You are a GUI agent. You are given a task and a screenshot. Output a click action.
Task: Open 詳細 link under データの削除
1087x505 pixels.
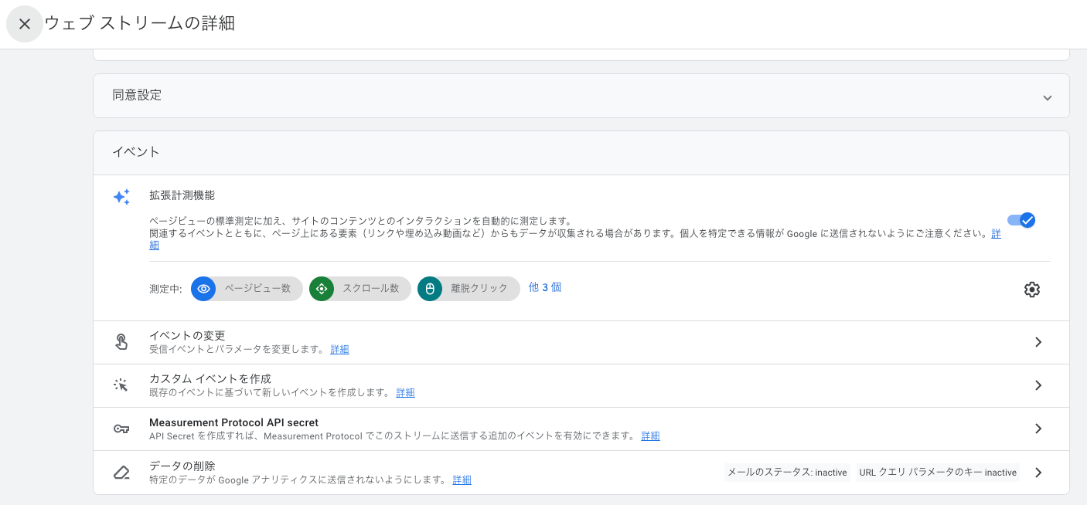coord(462,480)
